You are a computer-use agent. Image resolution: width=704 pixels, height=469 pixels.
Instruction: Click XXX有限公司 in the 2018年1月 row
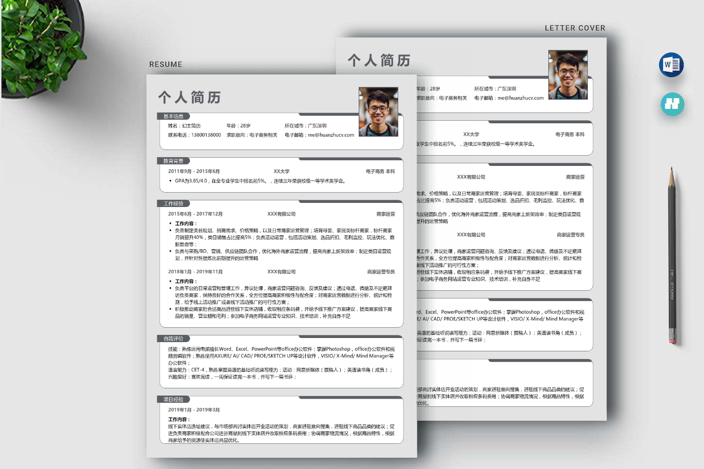(282, 272)
